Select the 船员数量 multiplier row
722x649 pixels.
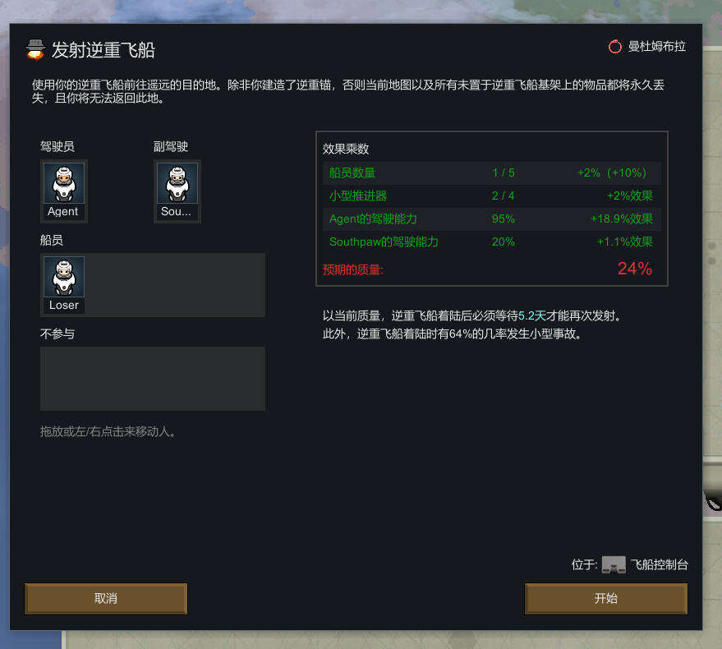[492, 173]
